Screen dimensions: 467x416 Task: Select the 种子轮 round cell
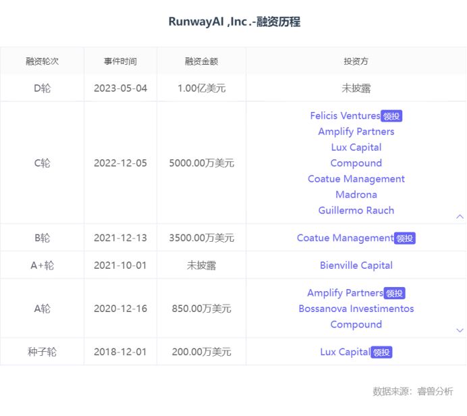[x=42, y=352]
